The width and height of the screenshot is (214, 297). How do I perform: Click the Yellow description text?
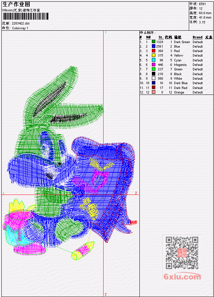tap(178, 56)
